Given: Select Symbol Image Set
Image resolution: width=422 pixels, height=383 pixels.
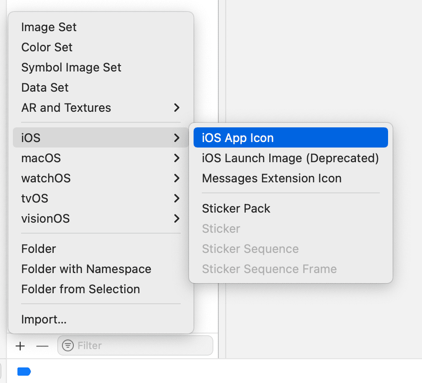Looking at the screenshot, I should point(71,67).
